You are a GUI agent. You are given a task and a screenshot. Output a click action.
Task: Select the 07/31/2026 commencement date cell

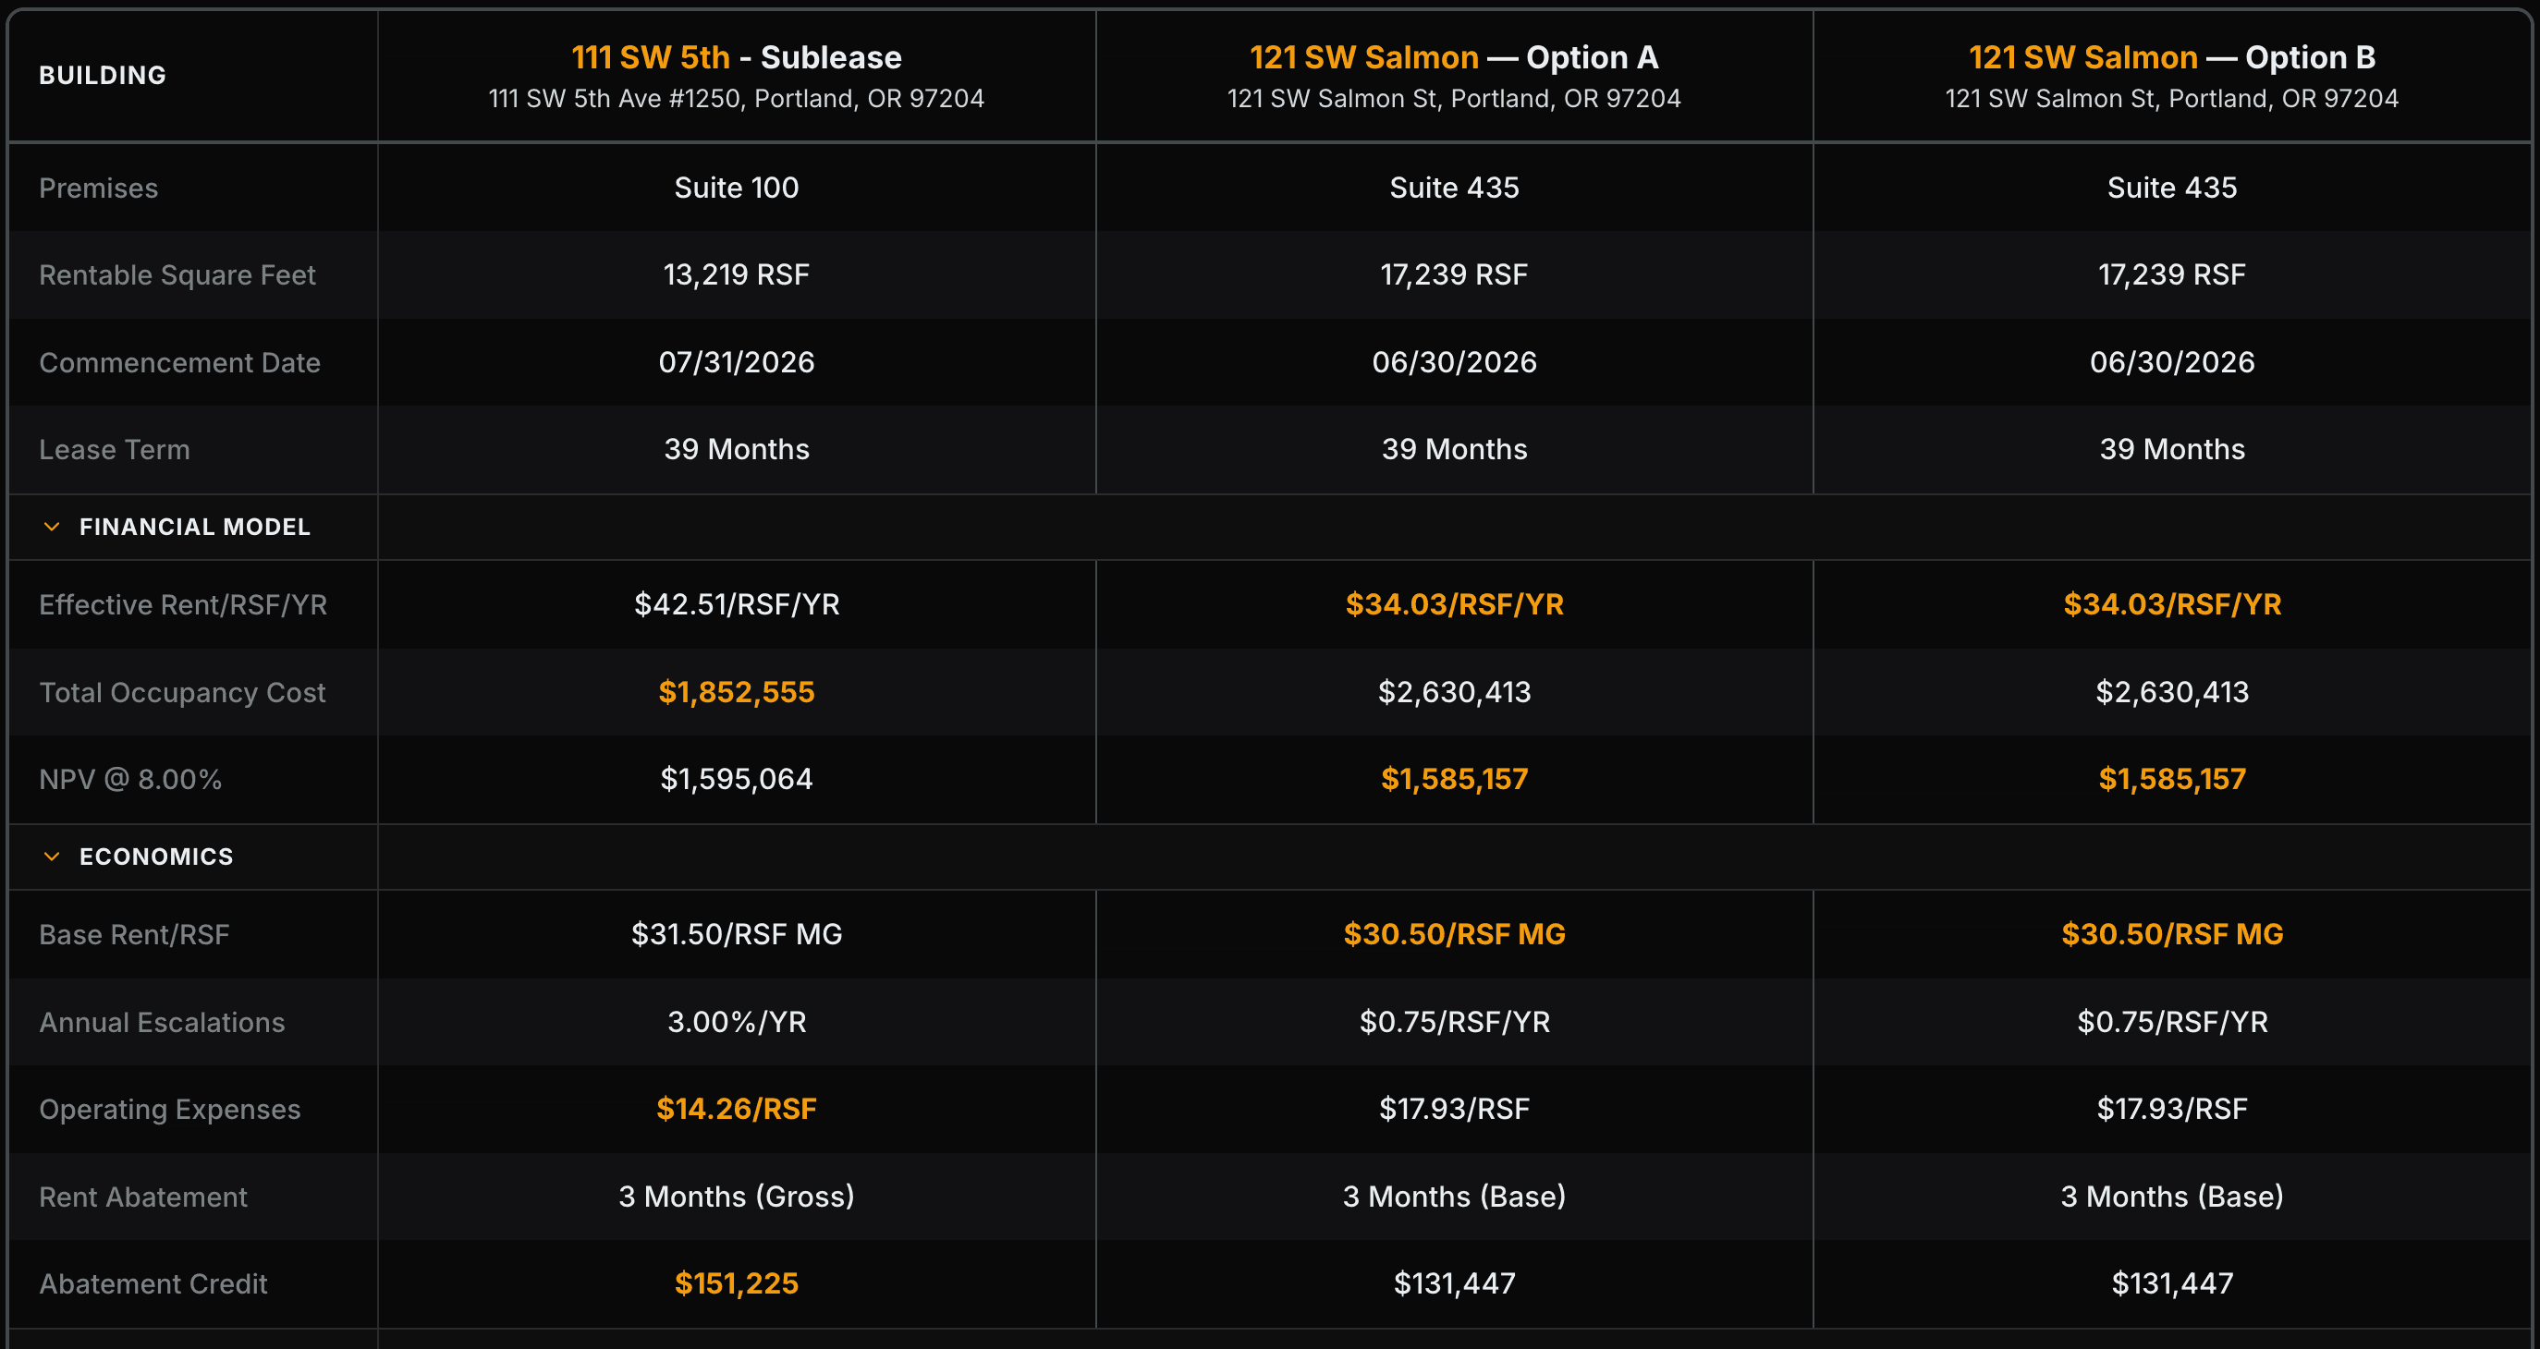736,361
